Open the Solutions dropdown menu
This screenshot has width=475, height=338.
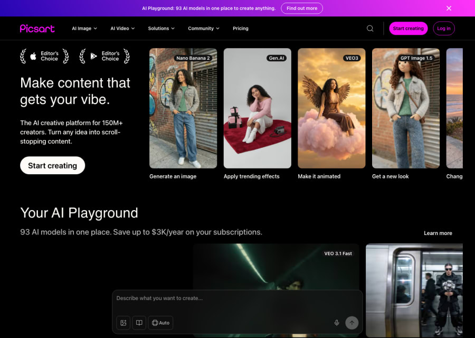(161, 28)
